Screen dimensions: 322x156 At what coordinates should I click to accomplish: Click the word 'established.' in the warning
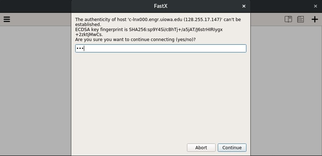(88, 25)
